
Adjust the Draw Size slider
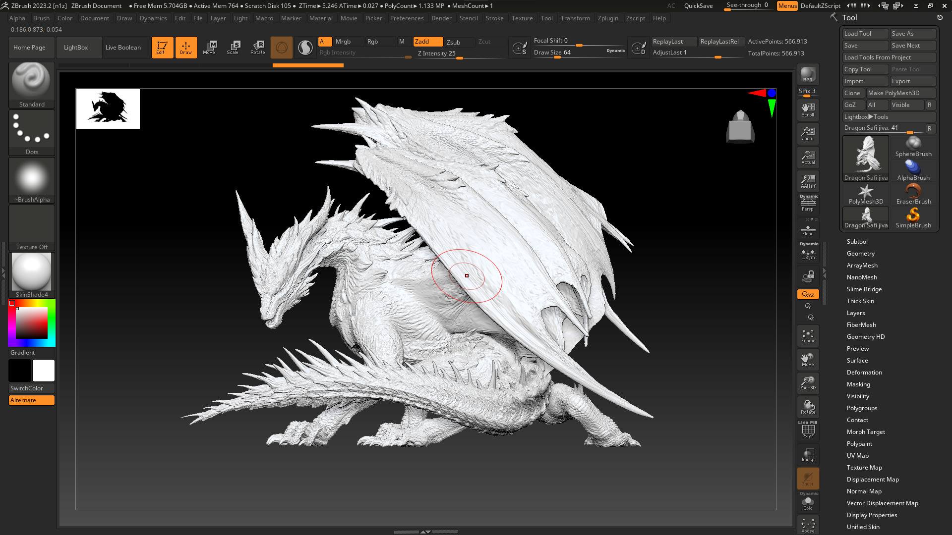[x=579, y=53]
